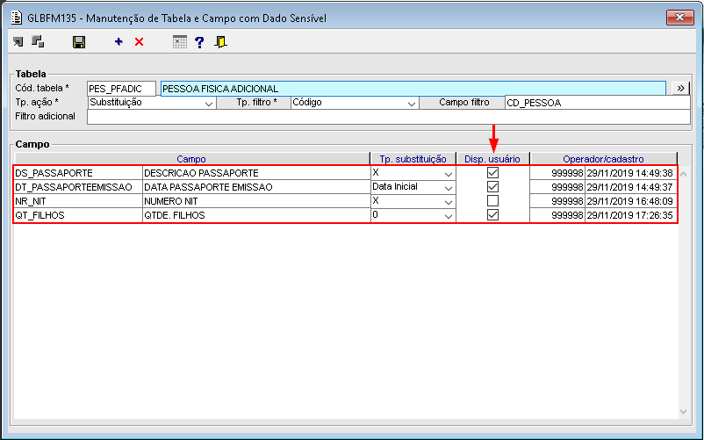The height and width of the screenshot is (440, 704).
Task: Click the Filtro adicional input field
Action: pos(389,117)
